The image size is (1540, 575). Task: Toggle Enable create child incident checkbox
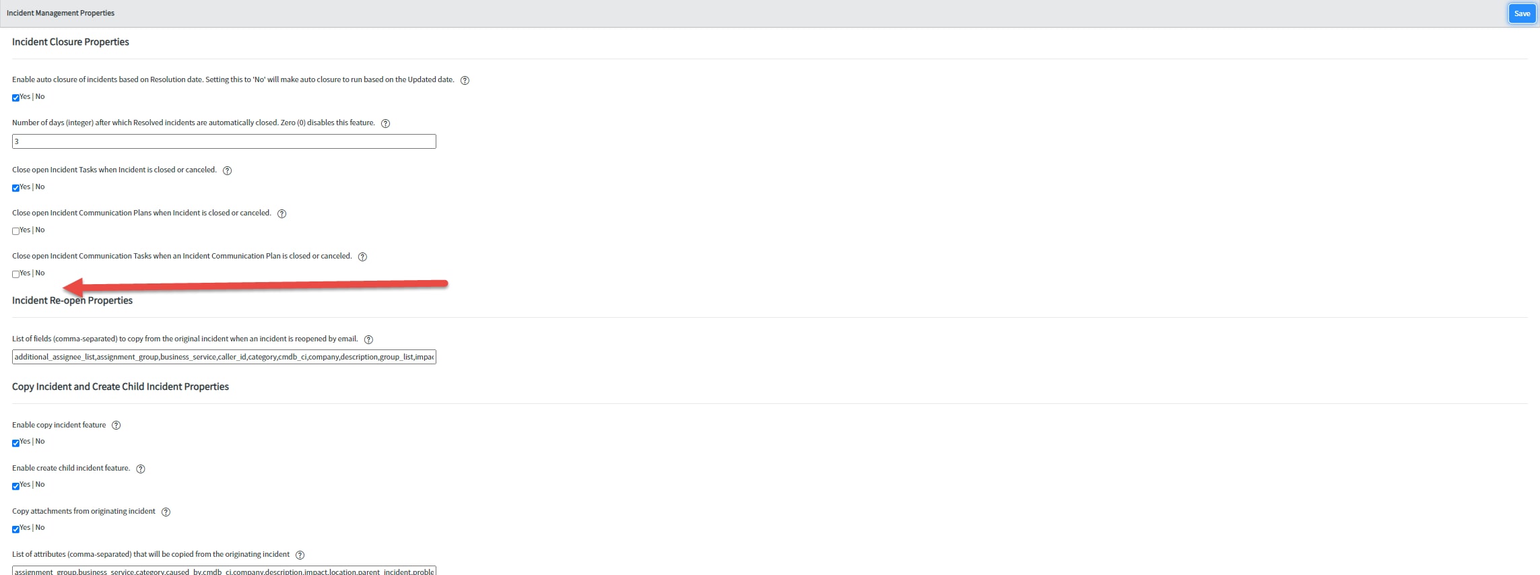(15, 486)
